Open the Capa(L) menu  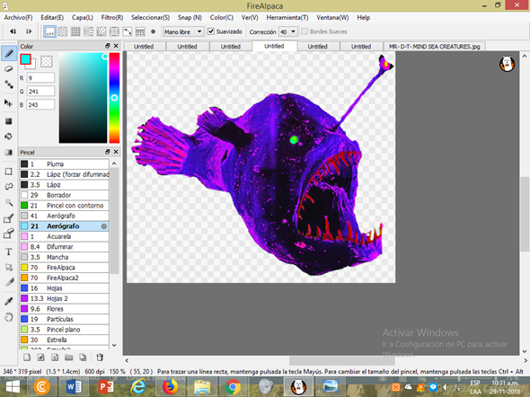coord(82,18)
